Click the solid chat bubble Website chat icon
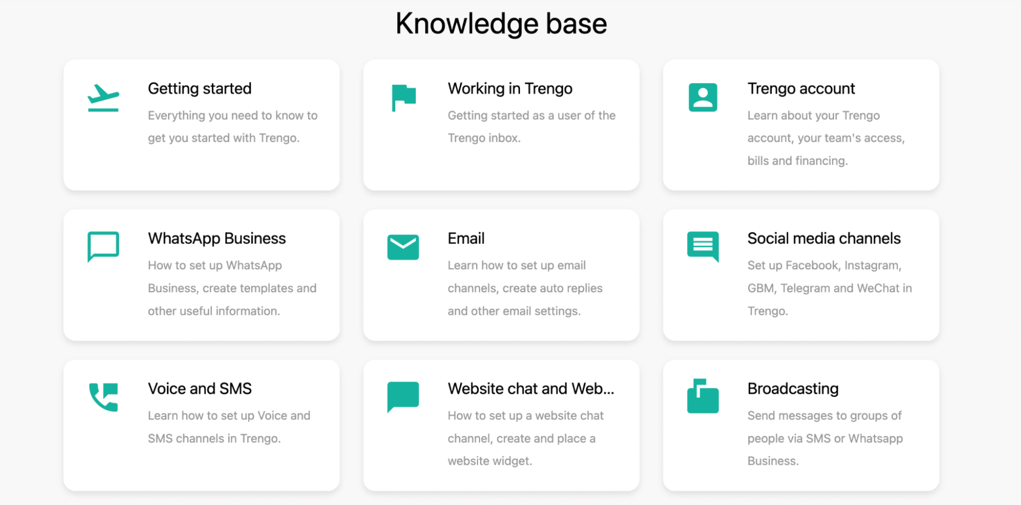The width and height of the screenshot is (1021, 505). pyautogui.click(x=403, y=396)
